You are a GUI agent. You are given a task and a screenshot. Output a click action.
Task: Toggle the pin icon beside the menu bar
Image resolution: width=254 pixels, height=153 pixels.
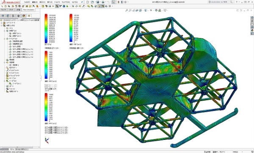click(x=82, y=2)
